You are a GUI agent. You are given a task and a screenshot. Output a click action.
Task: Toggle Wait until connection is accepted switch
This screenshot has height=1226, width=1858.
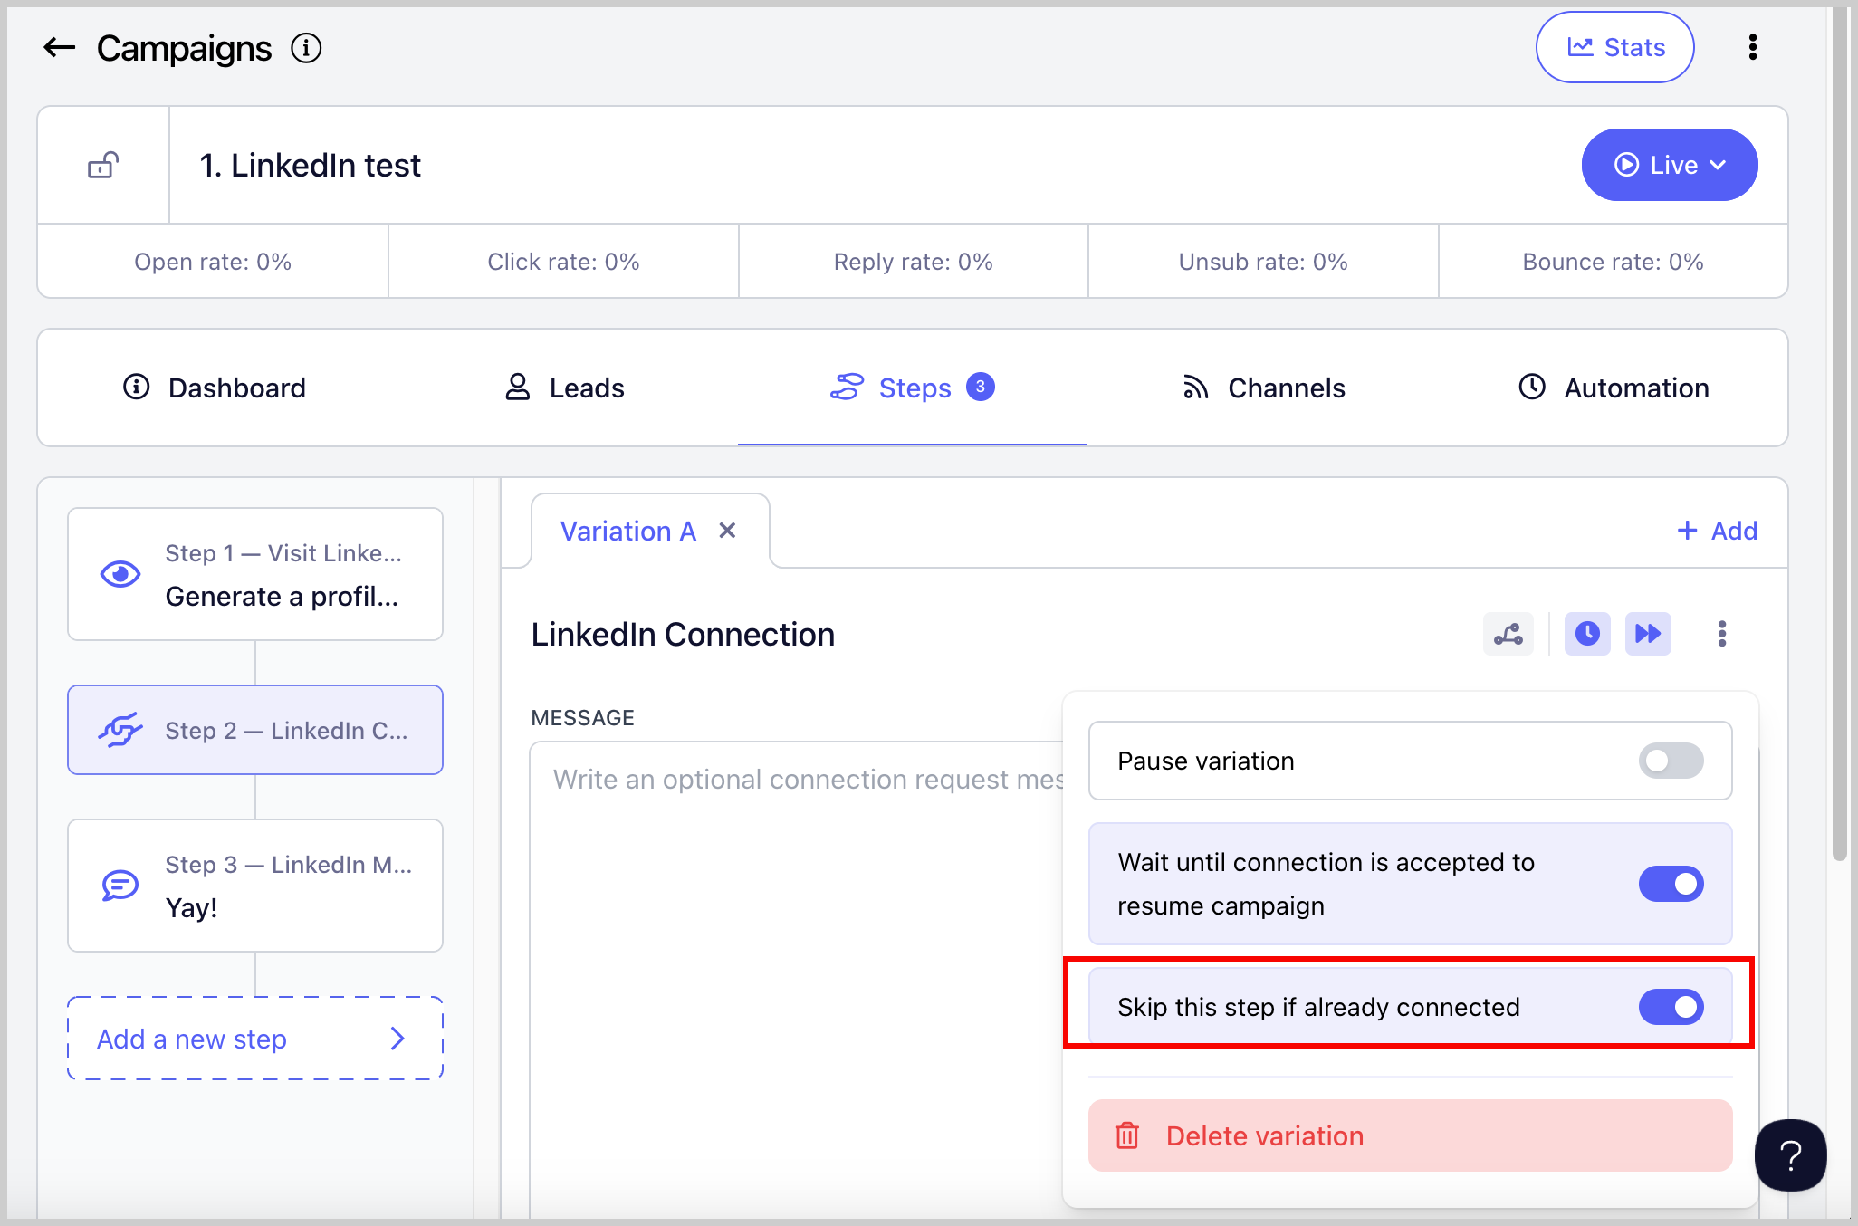click(x=1671, y=884)
